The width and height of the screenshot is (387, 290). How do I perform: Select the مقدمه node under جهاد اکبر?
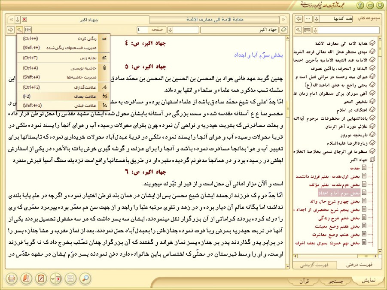(354, 168)
